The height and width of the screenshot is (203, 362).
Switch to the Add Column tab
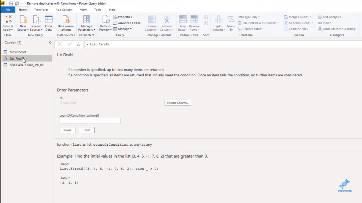click(64, 10)
